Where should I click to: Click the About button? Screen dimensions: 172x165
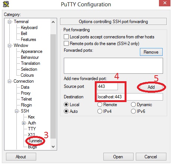click(21, 157)
